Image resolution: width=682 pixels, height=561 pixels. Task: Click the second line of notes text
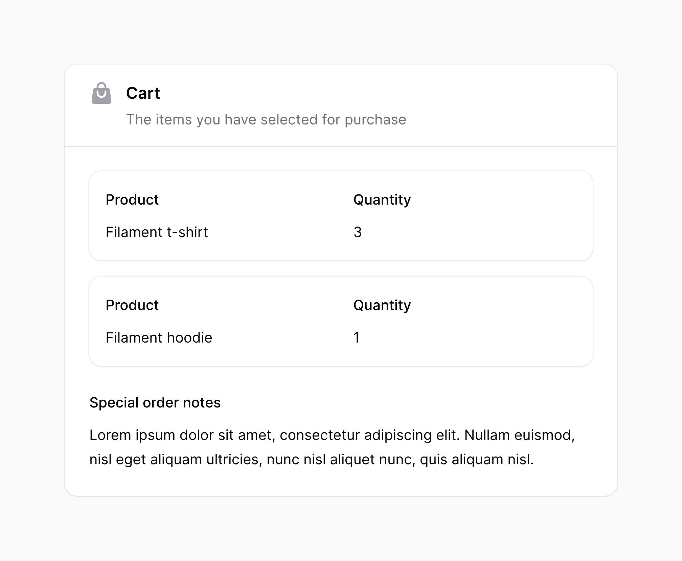click(x=311, y=460)
